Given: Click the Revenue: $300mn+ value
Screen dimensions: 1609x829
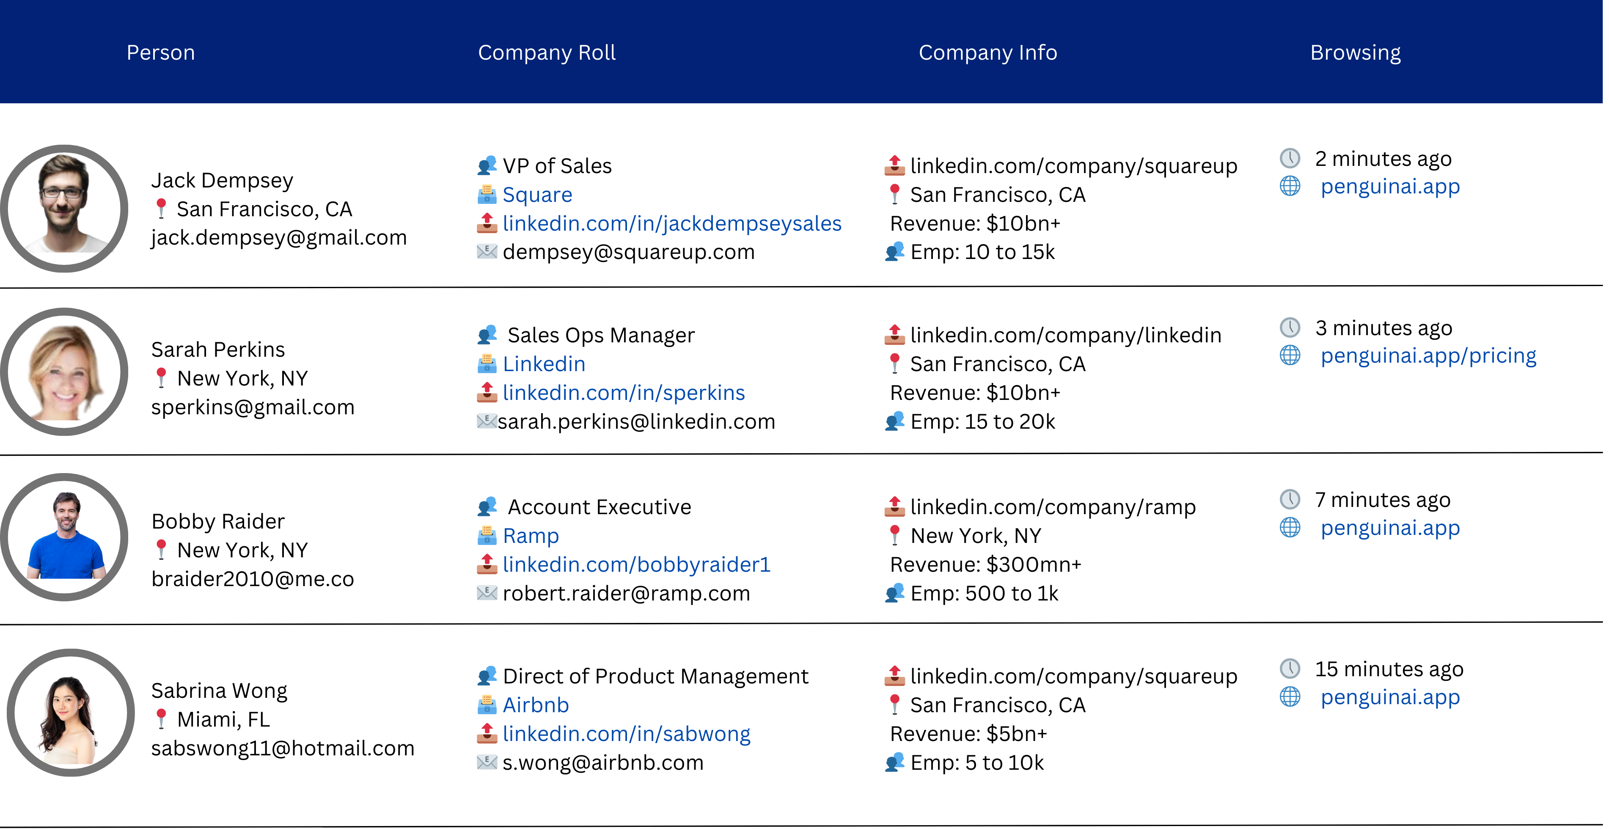Looking at the screenshot, I should [985, 565].
